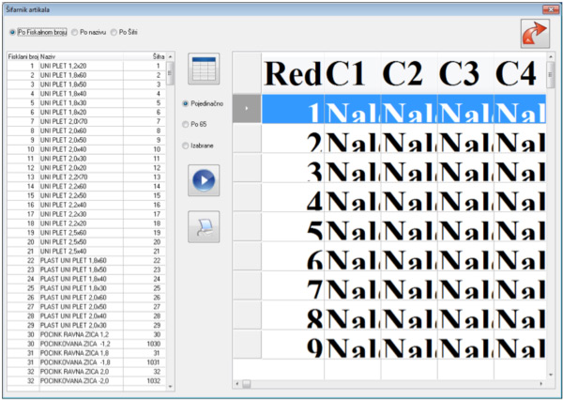Select Po Šifri radio button
563x400 pixels.
click(114, 33)
